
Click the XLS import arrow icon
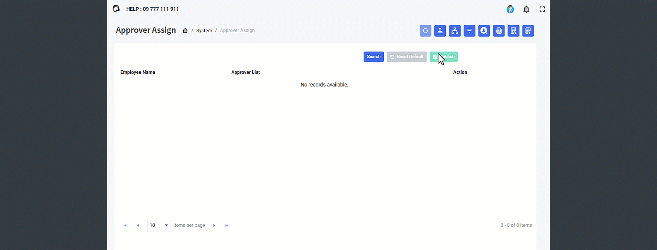pos(528,31)
